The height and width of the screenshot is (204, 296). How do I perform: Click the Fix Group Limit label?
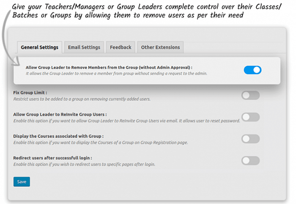[x=30, y=93]
